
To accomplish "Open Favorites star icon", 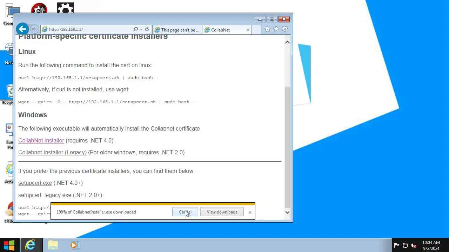I will click(x=276, y=29).
